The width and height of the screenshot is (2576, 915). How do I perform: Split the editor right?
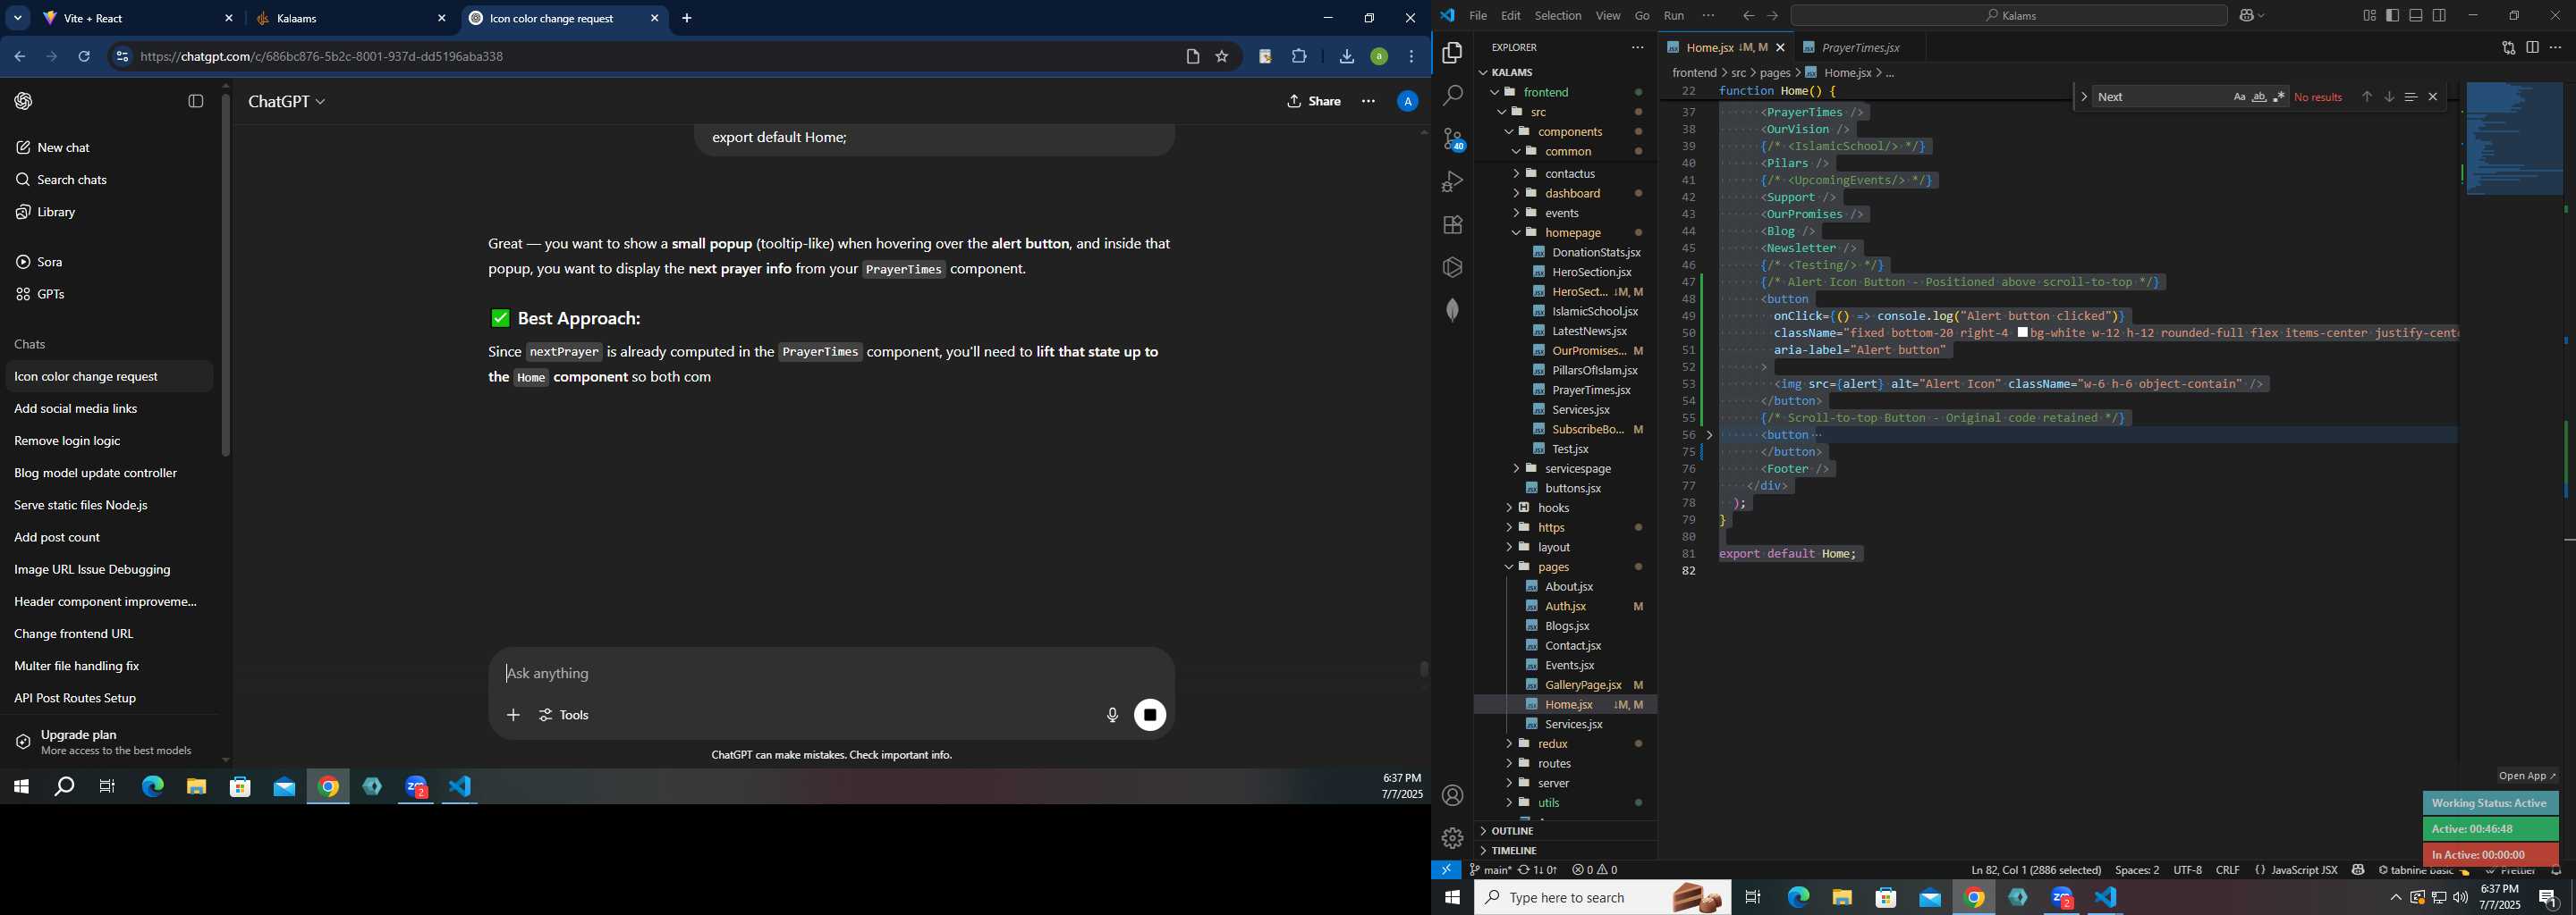tap(2532, 48)
